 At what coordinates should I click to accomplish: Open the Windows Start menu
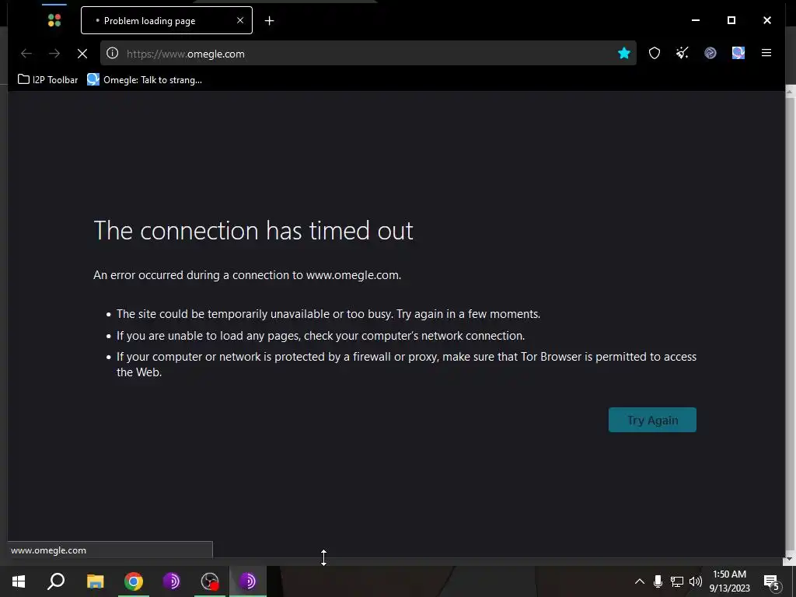[19, 581]
